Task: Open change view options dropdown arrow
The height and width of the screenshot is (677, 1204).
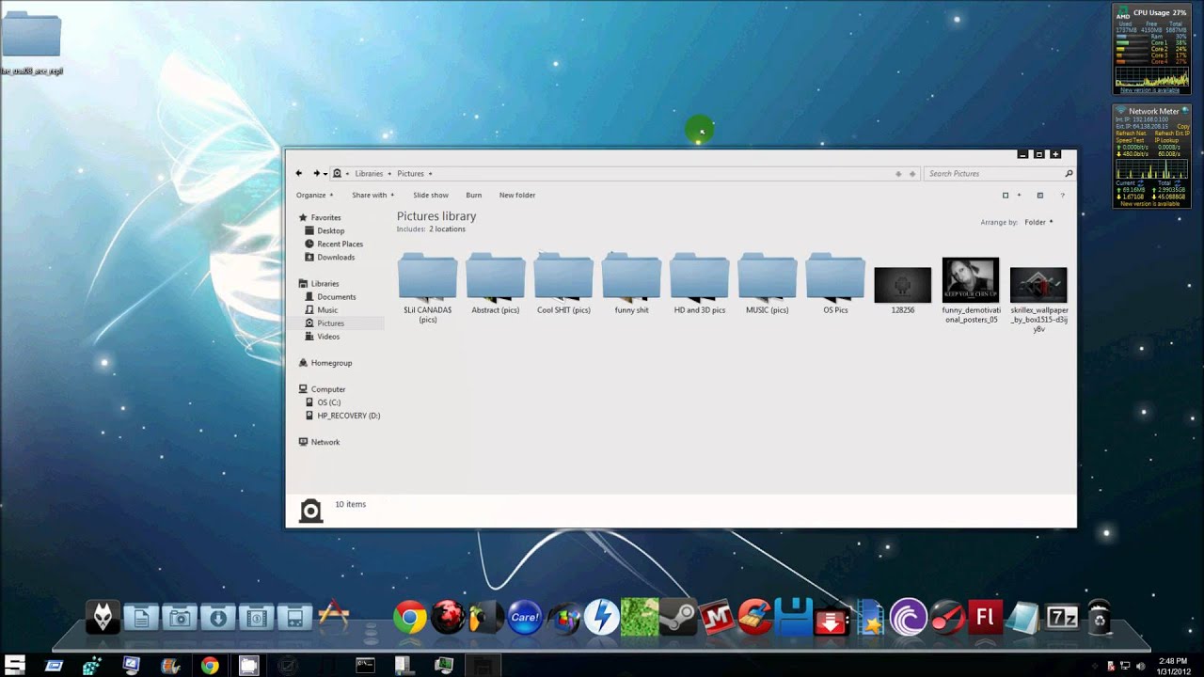Action: [x=1019, y=196]
